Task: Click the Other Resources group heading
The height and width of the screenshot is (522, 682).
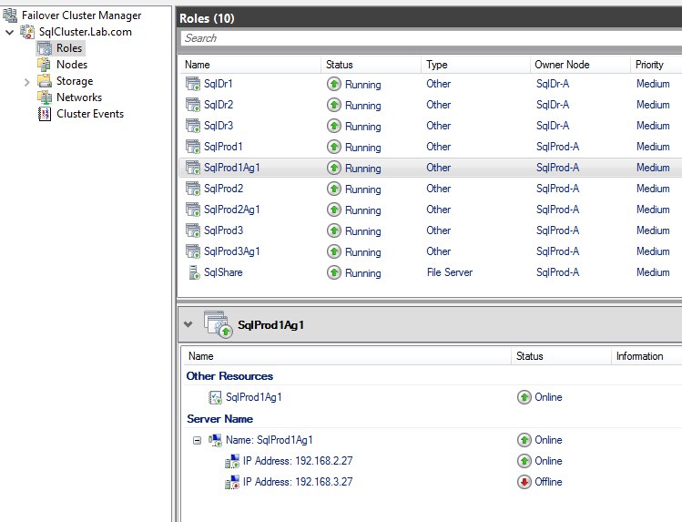Action: click(x=229, y=376)
